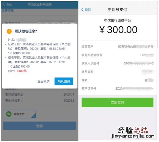Tap 返回 text in the left header
Image resolution: width=159 pixels, height=142 pixels.
point(9,4)
